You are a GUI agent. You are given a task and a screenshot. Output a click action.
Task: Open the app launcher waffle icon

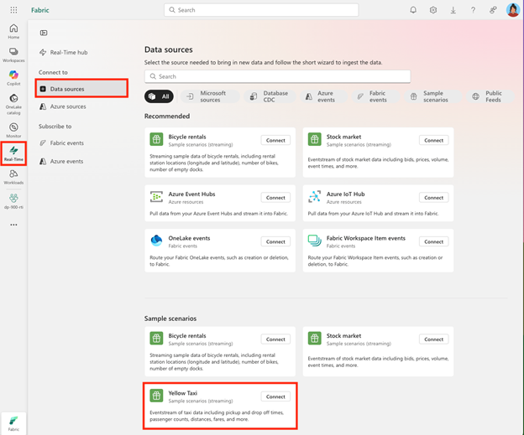coord(13,10)
